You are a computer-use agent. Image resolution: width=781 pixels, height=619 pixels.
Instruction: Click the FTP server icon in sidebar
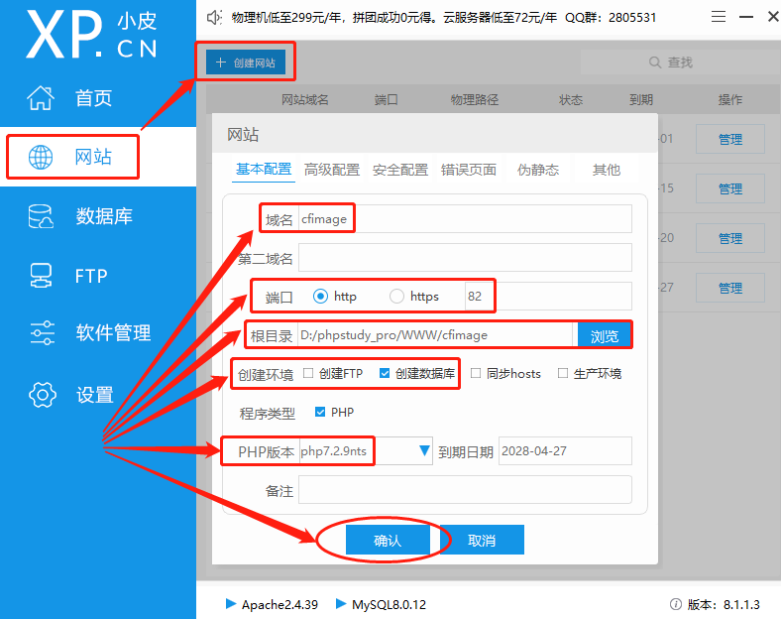click(41, 275)
